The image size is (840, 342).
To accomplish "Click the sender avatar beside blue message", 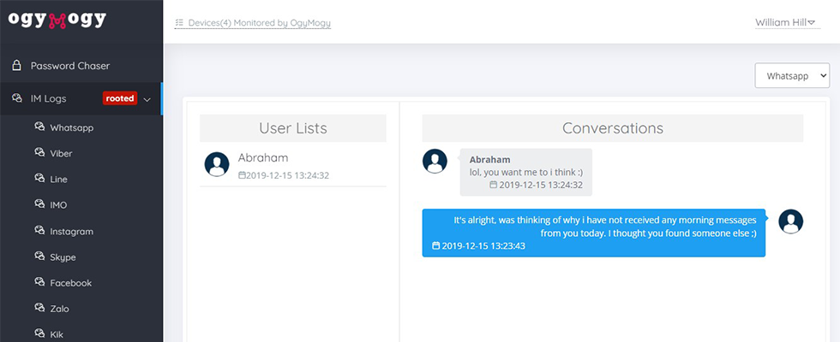I will 790,221.
